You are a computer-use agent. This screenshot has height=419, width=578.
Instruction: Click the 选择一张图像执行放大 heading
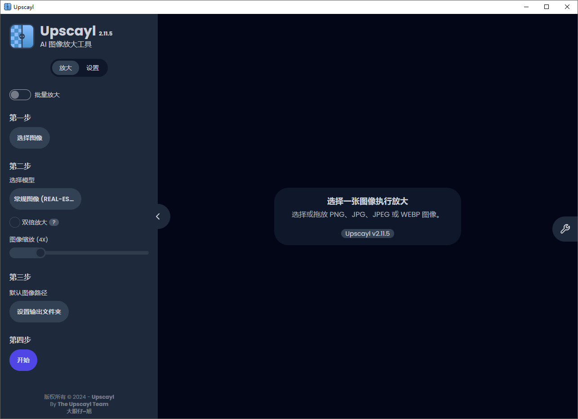368,201
